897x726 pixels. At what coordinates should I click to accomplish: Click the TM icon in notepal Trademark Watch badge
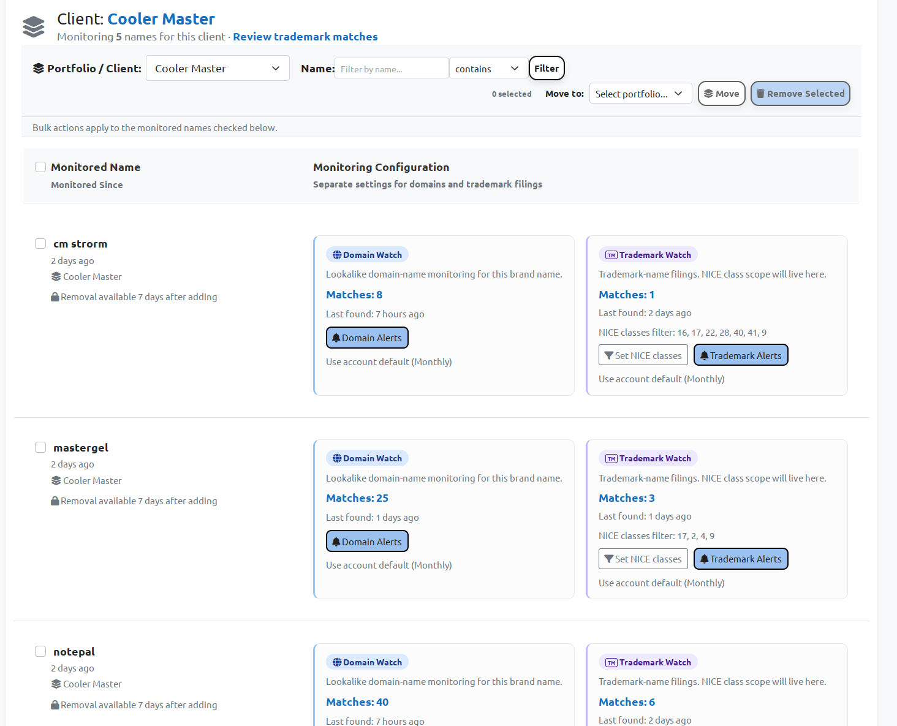611,662
